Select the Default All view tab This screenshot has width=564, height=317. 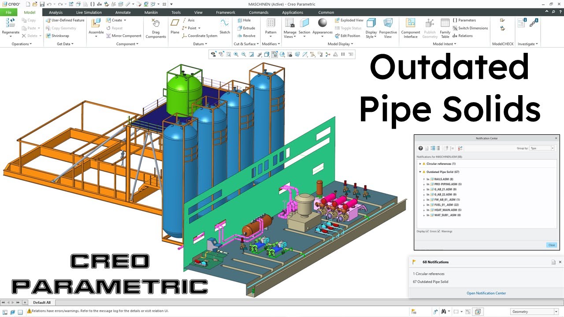tap(42, 302)
